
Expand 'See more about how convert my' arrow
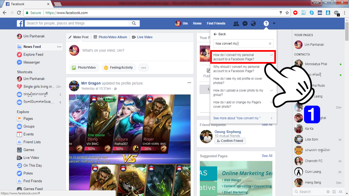point(272,118)
